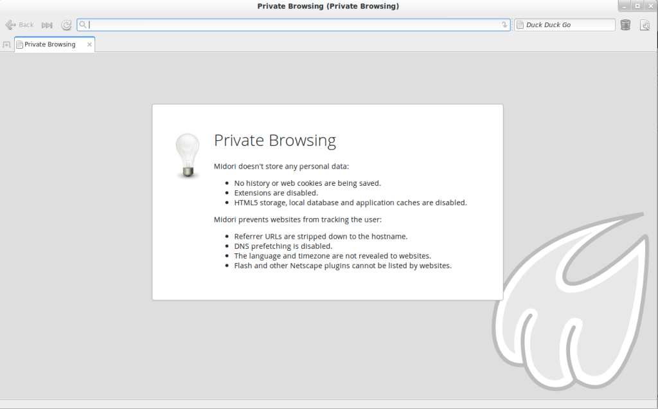Image resolution: width=658 pixels, height=409 pixels.
Task: Click the light bulb image
Action: tap(188, 156)
